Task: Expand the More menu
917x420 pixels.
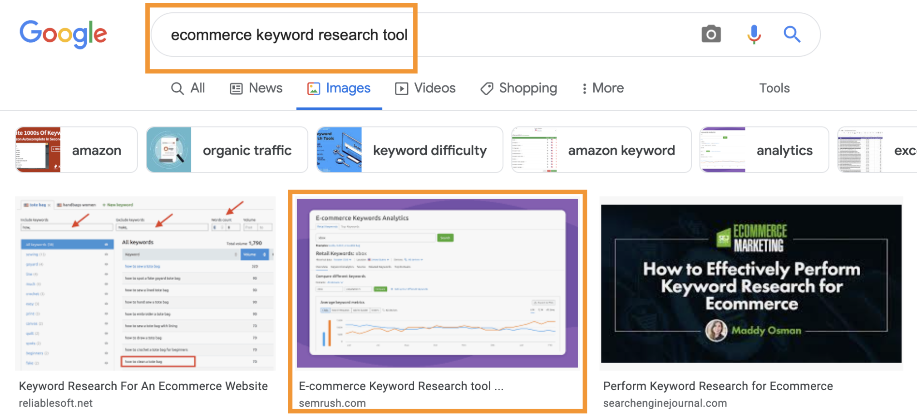Action: coord(603,88)
